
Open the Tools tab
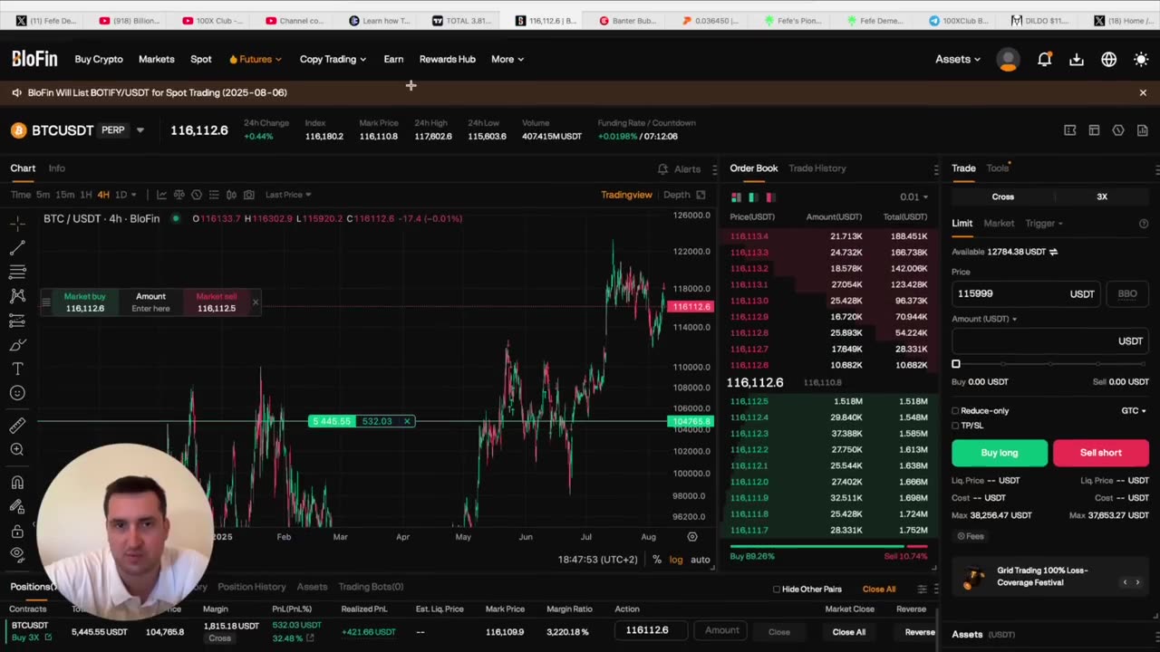pos(997,168)
